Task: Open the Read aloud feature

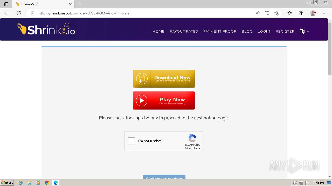Action: tap(258, 13)
